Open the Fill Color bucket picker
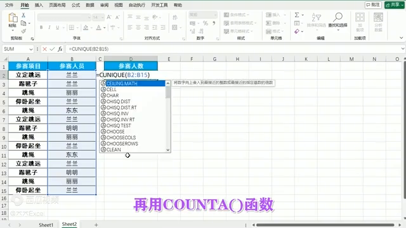Viewport: 406px width, 228px height. [86, 27]
